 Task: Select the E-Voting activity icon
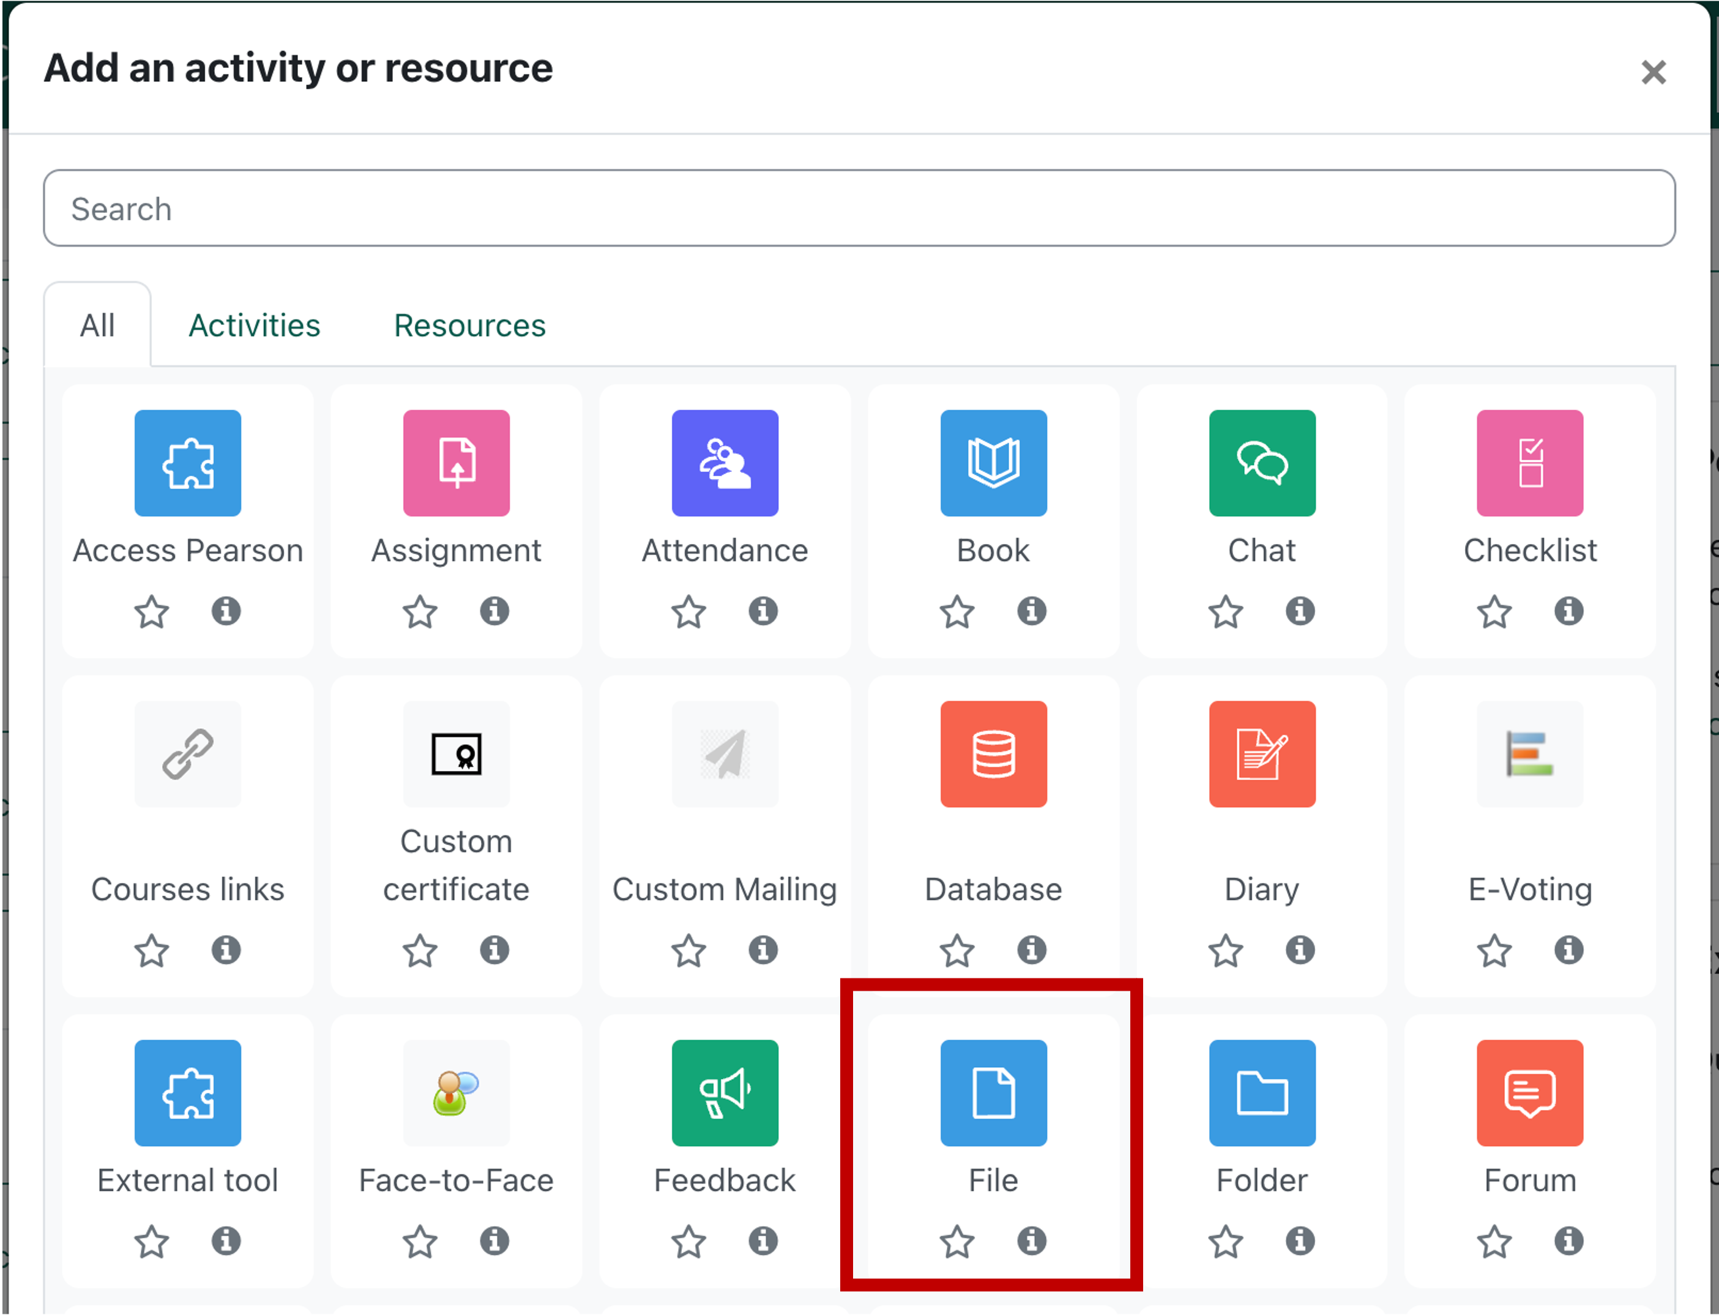click(x=1529, y=754)
